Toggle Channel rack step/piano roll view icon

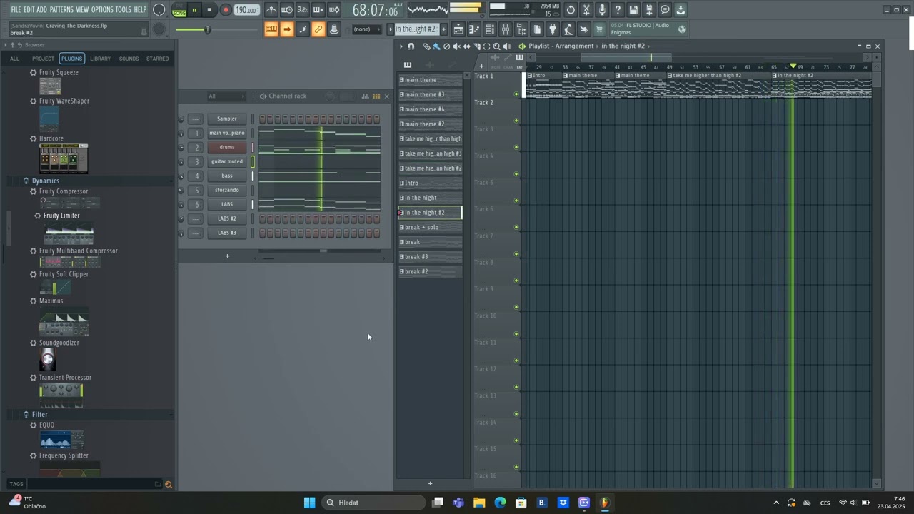376,96
